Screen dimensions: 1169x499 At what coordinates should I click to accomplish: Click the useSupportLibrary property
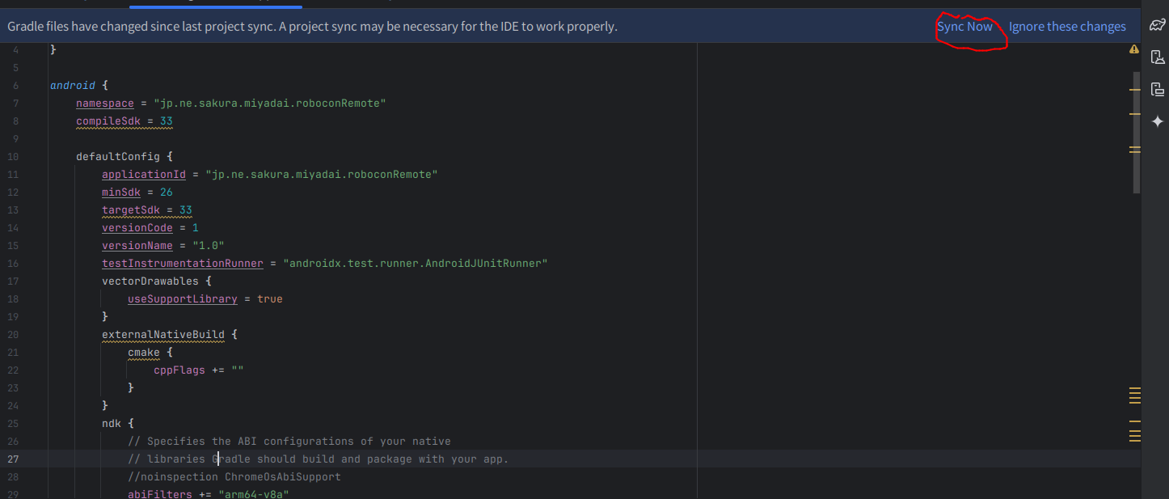pos(183,298)
